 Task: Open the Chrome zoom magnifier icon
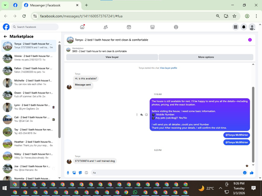(218, 16)
